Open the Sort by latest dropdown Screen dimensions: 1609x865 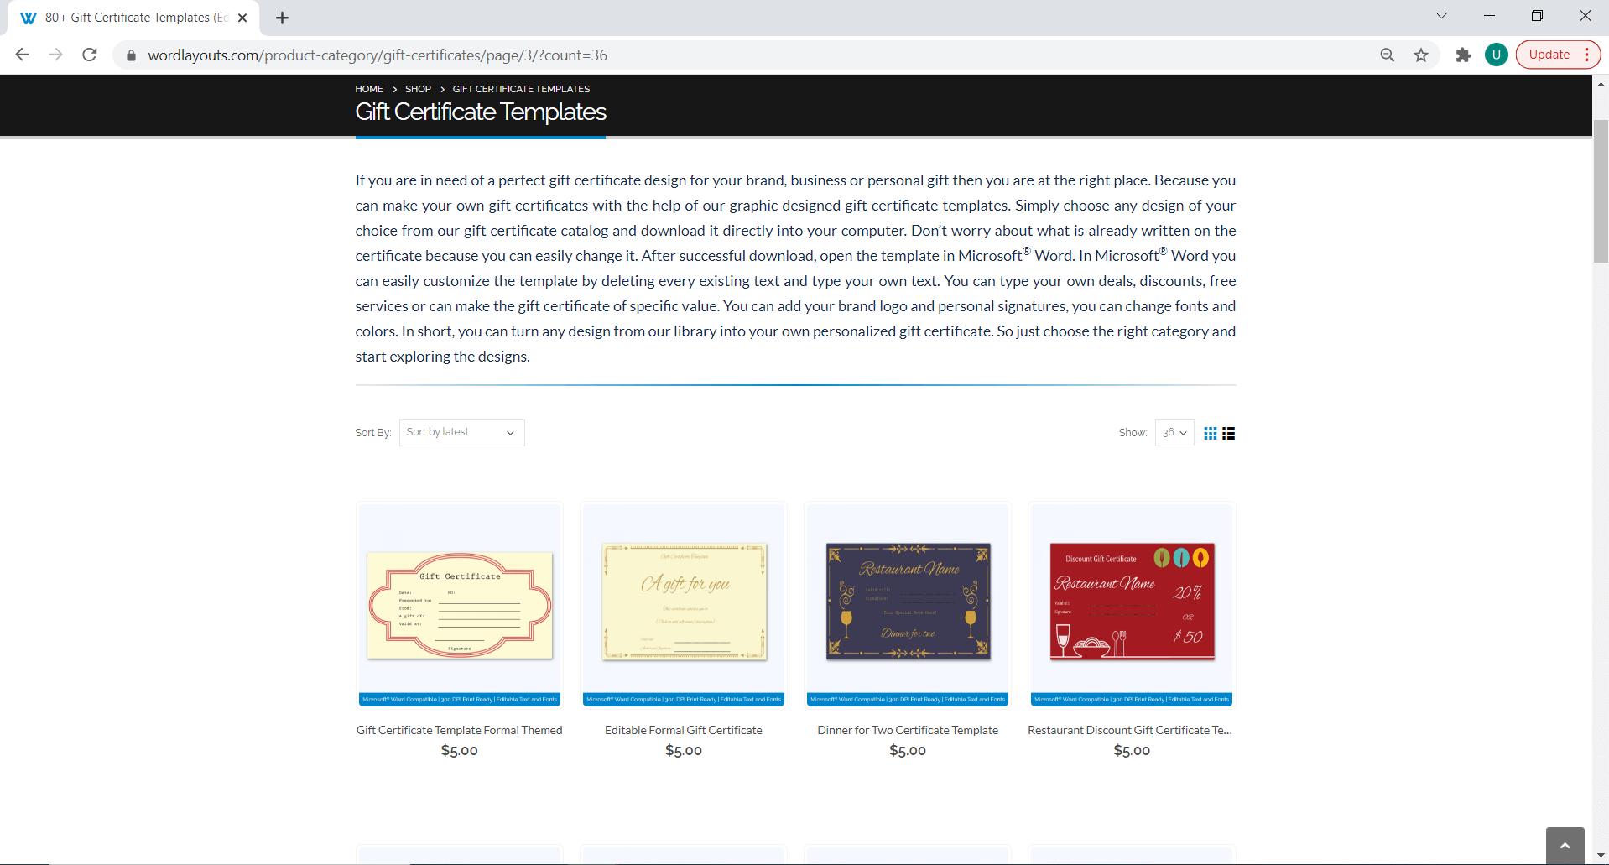pos(462,433)
